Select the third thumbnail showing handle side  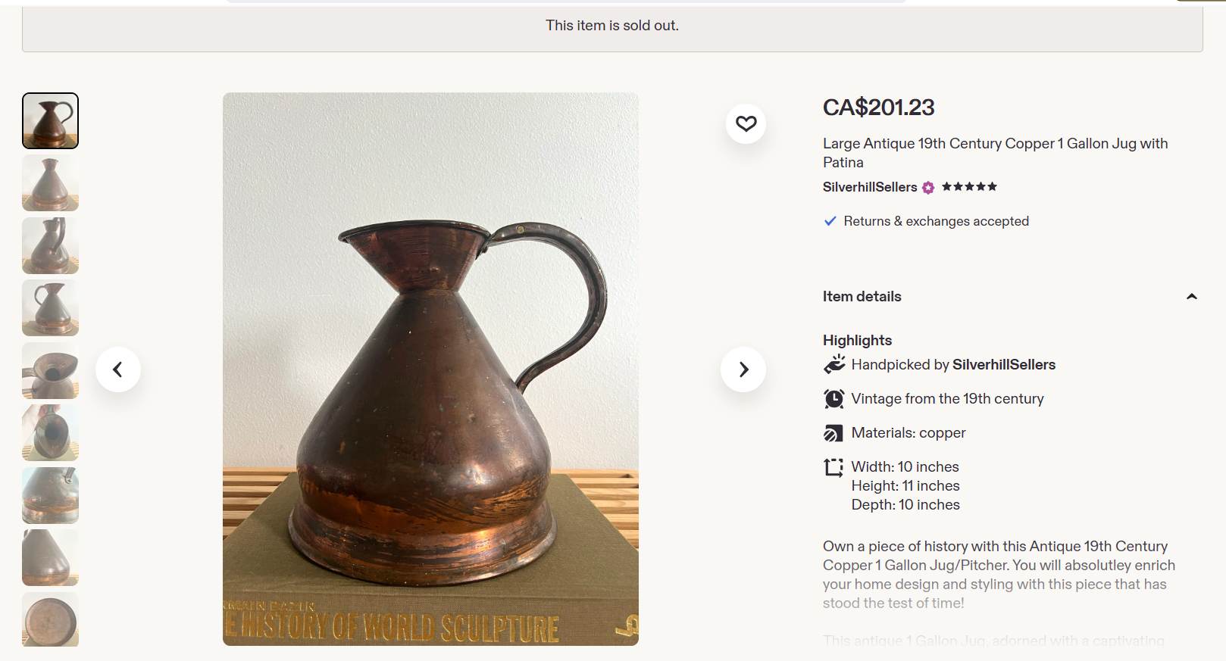[x=50, y=246]
